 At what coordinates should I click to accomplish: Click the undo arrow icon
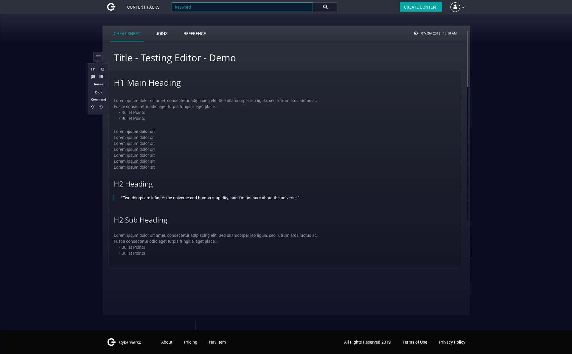pos(93,107)
